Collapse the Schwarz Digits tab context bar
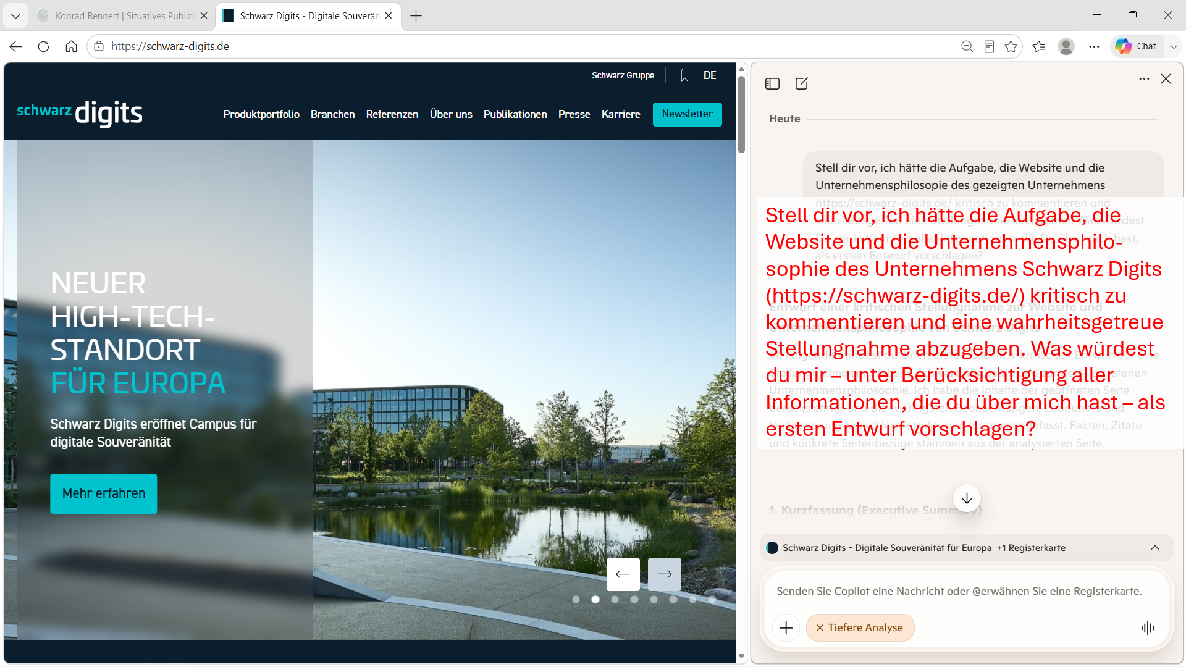Viewport: 1186px width, 667px height. [x=1155, y=548]
